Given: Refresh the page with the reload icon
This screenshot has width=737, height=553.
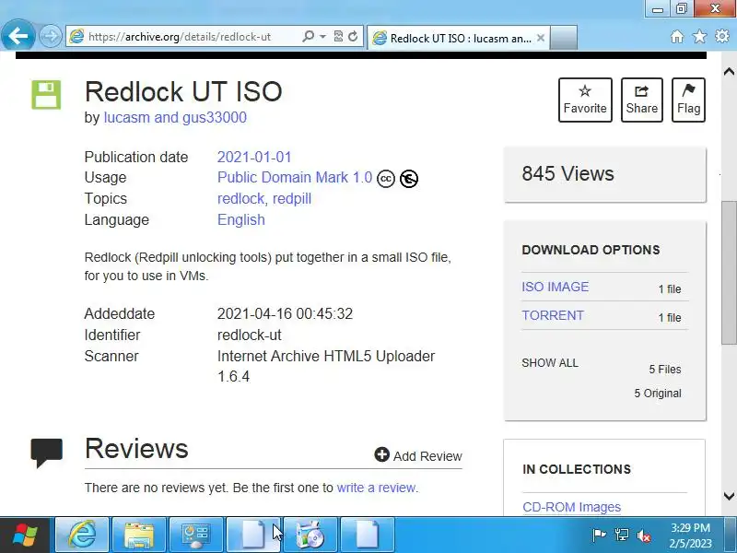Looking at the screenshot, I should (x=353, y=36).
